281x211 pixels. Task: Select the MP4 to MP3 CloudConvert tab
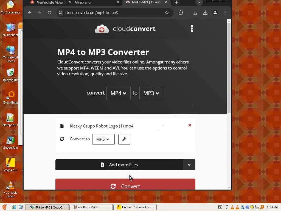(145, 2)
